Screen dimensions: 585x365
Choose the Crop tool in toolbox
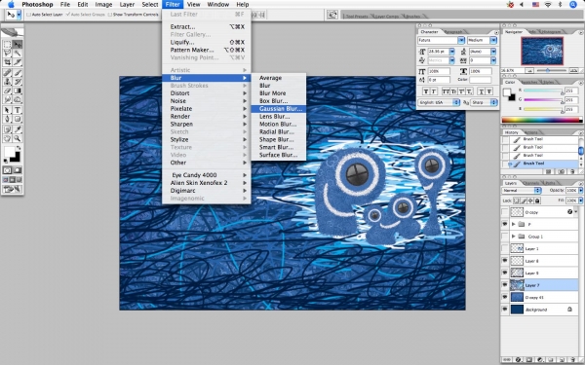pyautogui.click(x=7, y=62)
